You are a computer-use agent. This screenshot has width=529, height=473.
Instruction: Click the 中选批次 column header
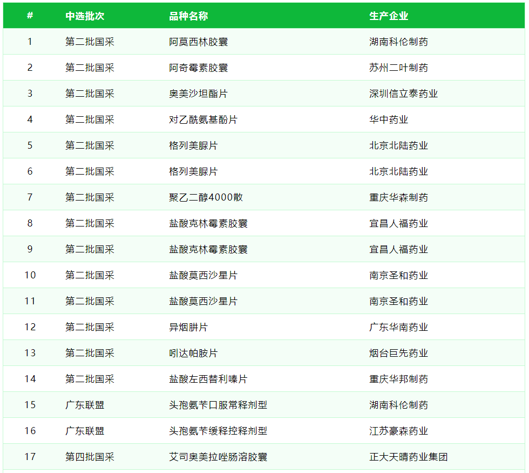click(x=85, y=16)
